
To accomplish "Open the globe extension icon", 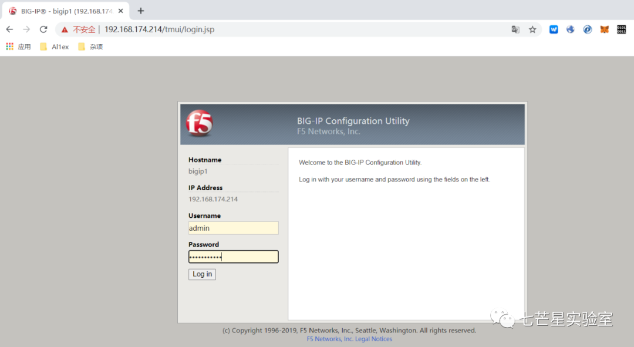I will click(571, 29).
